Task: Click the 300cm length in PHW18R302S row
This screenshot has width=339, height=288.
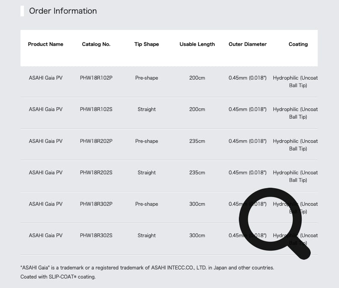Action: pos(197,235)
